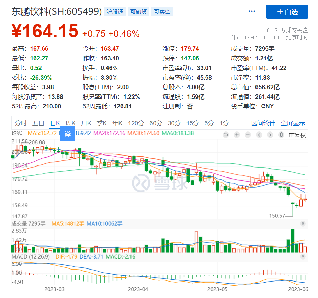Select the 周K chart tab
Image resolution: width=318 pixels, height=298 pixels.
(x=70, y=123)
